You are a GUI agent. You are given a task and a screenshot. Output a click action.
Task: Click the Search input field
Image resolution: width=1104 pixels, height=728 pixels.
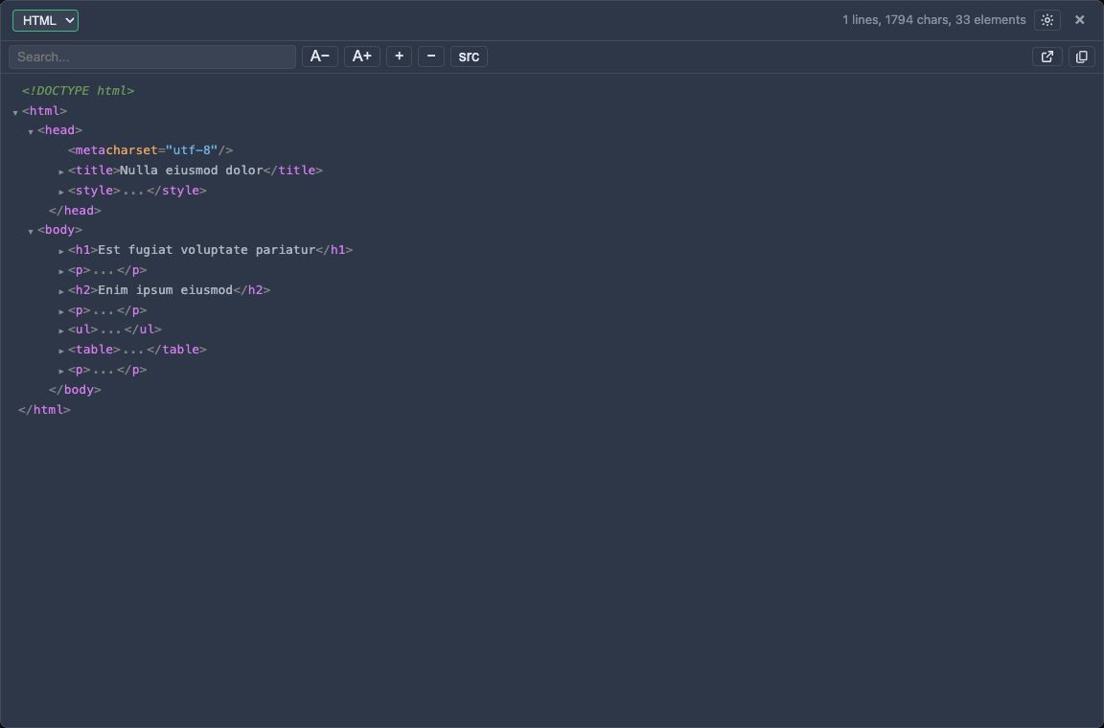pyautogui.click(x=152, y=57)
